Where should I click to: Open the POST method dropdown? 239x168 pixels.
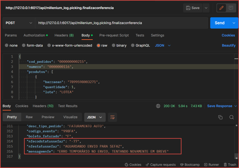click(19, 23)
